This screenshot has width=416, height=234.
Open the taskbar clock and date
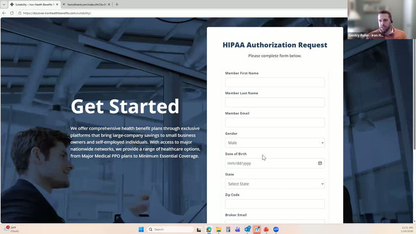point(407,229)
